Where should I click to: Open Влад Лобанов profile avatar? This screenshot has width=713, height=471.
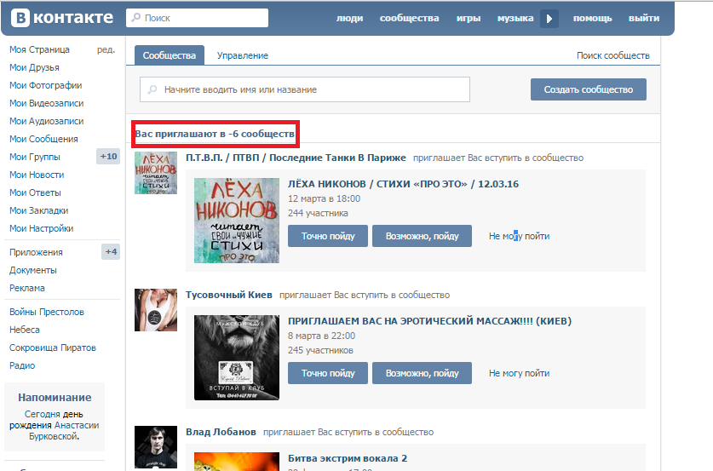tap(156, 446)
